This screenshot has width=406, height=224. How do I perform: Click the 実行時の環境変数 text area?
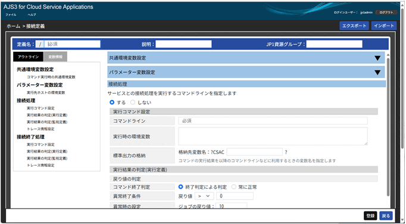(x=273, y=136)
